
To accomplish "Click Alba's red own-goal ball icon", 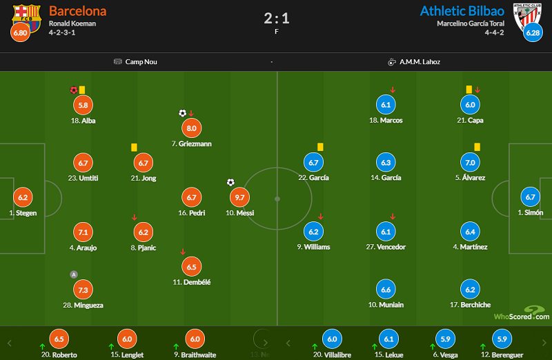I will (x=74, y=90).
